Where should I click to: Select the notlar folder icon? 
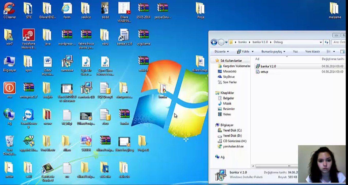pyautogui.click(x=10, y=170)
